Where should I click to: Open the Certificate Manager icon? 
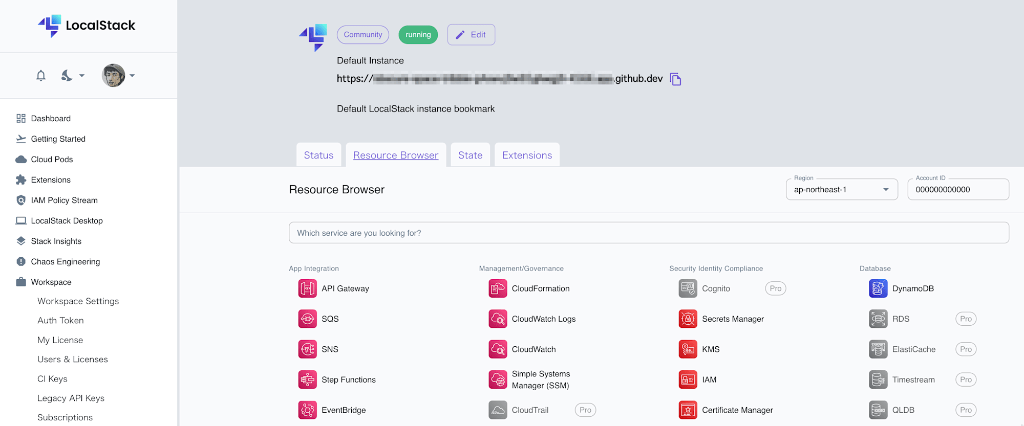pyautogui.click(x=688, y=410)
